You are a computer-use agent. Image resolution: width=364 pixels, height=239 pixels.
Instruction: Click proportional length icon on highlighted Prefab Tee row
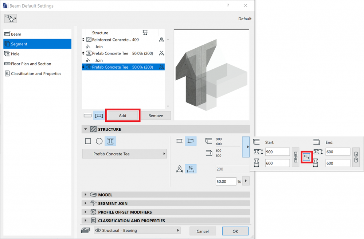(161, 67)
